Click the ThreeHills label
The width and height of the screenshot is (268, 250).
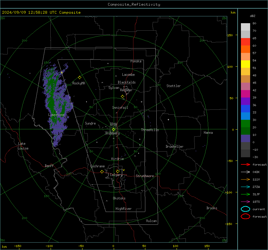[x=150, y=130]
